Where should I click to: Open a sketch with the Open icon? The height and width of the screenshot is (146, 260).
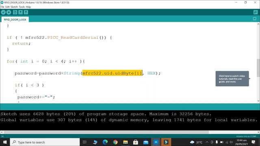click(x=20, y=12)
